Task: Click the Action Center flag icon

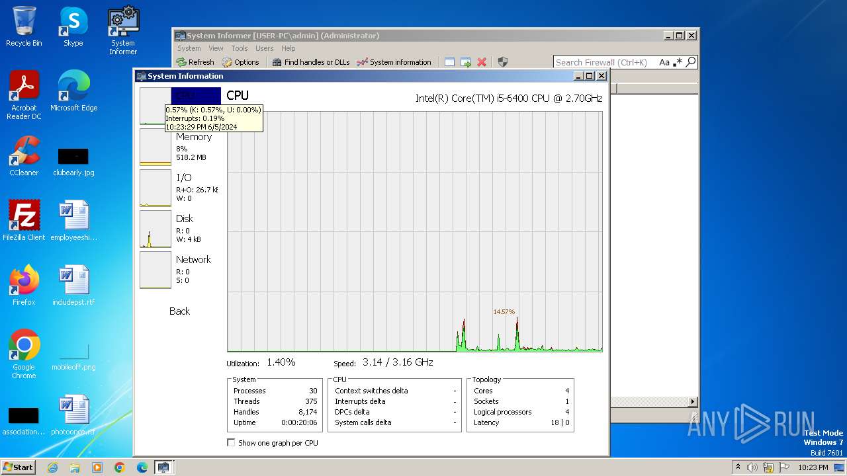Action: [784, 467]
